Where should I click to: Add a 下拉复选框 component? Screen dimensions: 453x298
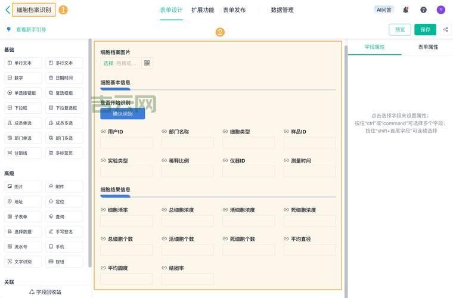pyautogui.click(x=64, y=108)
